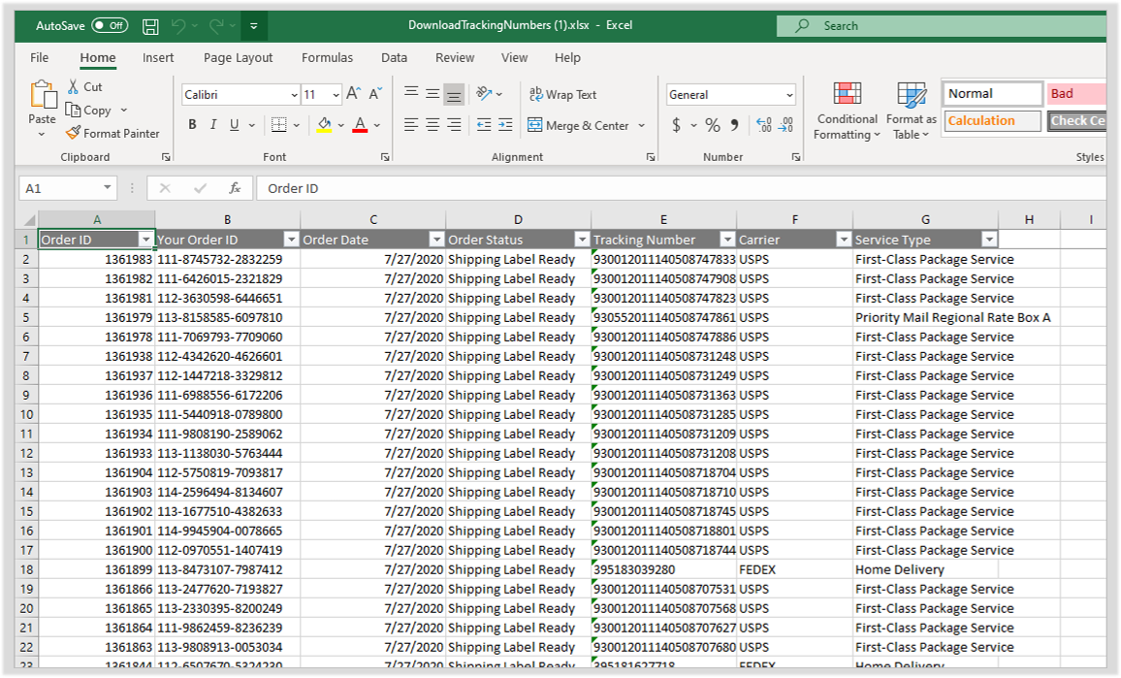Open Conditional Formatting menu
The width and height of the screenshot is (1121, 678).
coord(848,111)
